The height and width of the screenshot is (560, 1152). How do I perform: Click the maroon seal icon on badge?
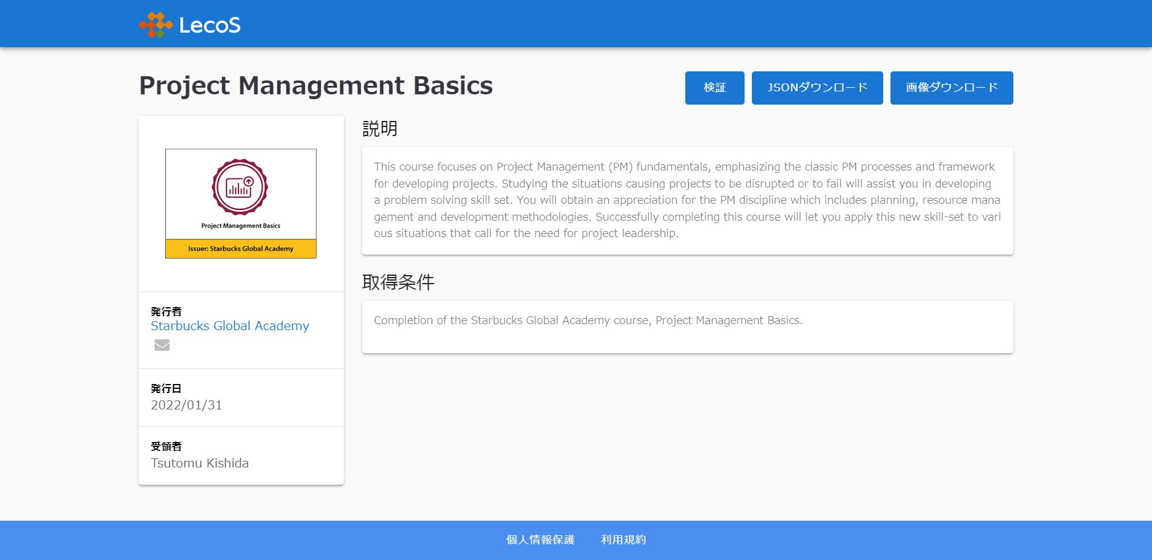coord(240,187)
